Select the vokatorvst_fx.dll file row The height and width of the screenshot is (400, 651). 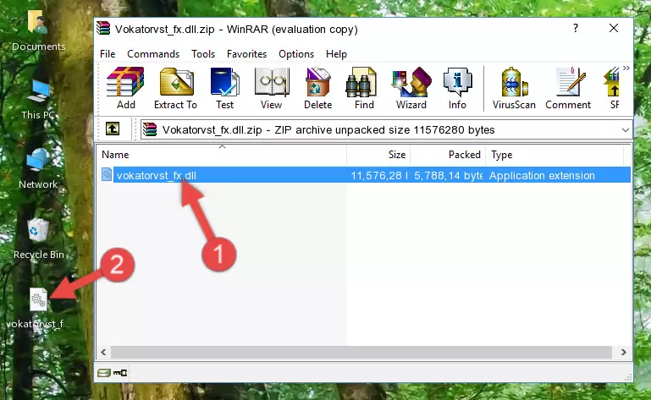tap(366, 175)
